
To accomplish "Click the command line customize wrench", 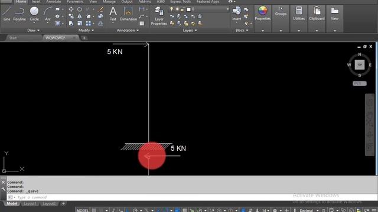I will 3,189.
